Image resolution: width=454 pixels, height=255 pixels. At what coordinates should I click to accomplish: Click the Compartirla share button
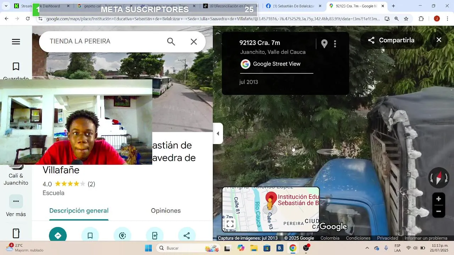point(392,40)
